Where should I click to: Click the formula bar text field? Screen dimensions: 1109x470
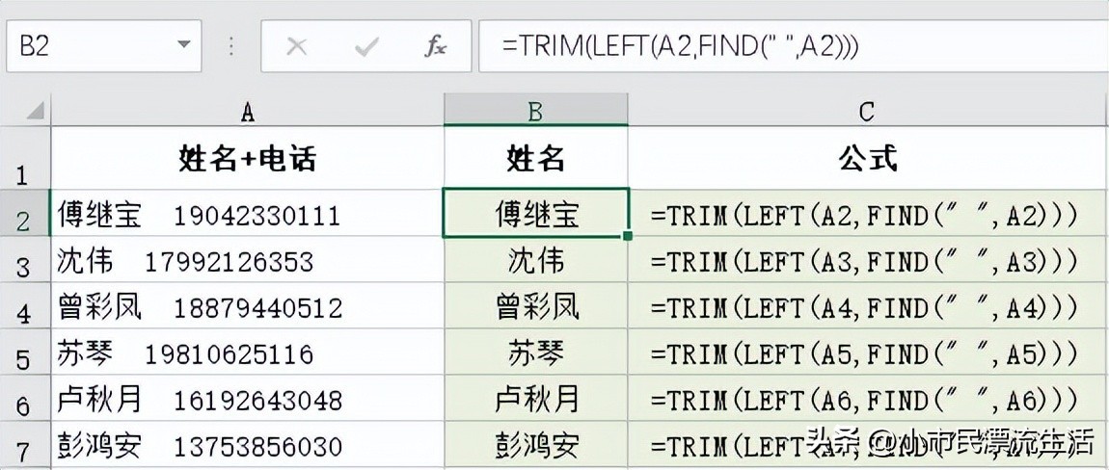791,46
